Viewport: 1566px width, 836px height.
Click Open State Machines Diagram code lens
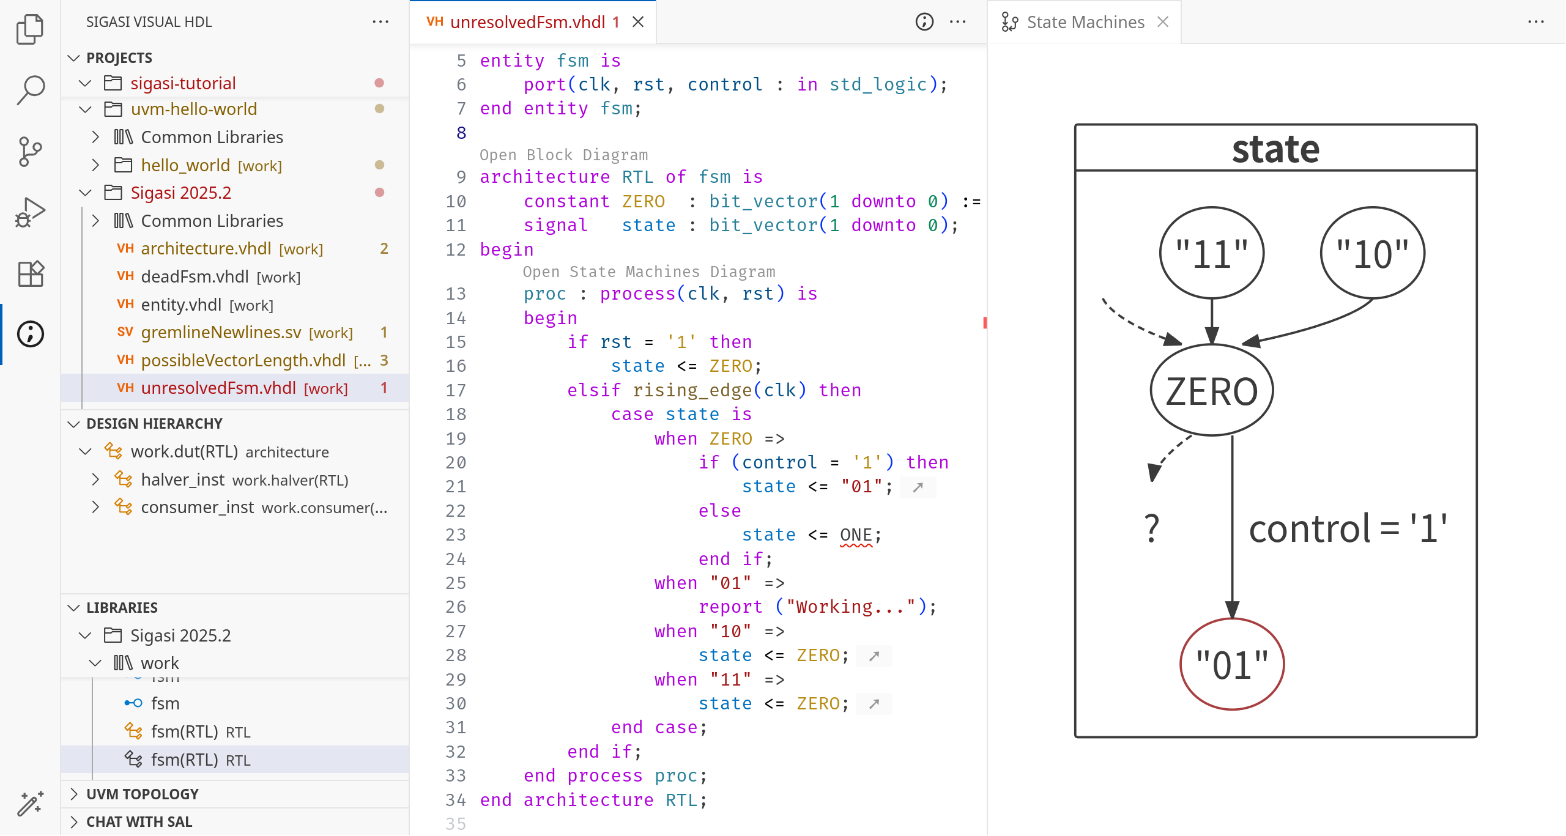point(648,272)
